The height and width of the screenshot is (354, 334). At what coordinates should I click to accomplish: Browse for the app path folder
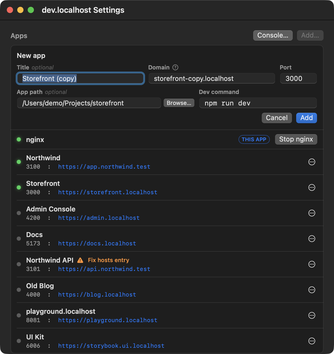179,103
